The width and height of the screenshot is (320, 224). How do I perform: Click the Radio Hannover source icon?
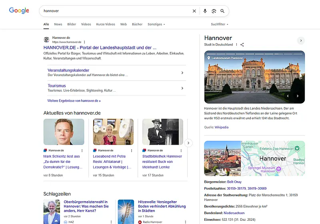point(140,222)
